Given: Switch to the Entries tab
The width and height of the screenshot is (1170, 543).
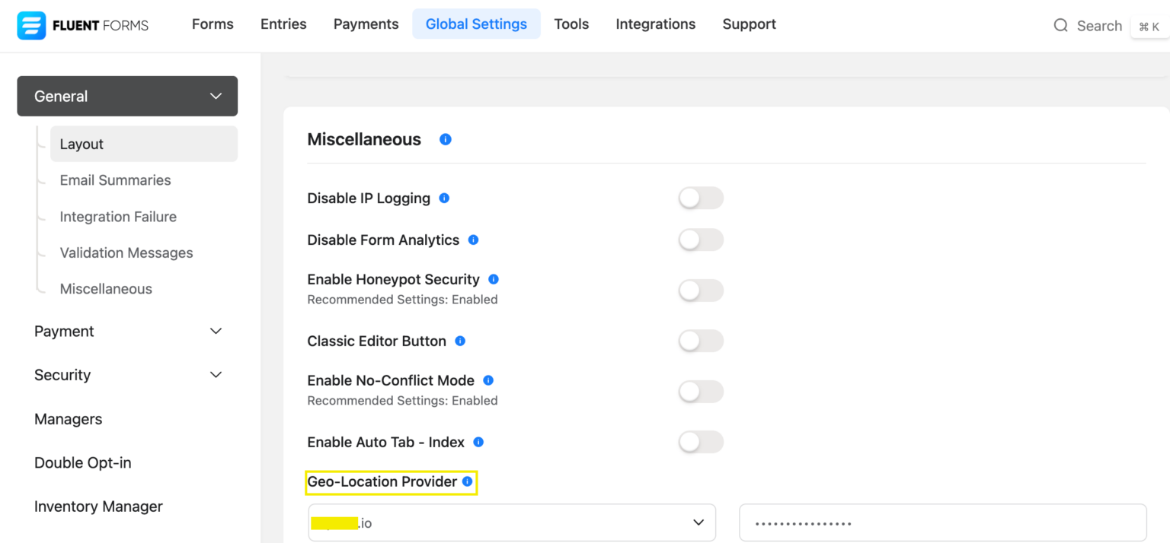Looking at the screenshot, I should [283, 24].
